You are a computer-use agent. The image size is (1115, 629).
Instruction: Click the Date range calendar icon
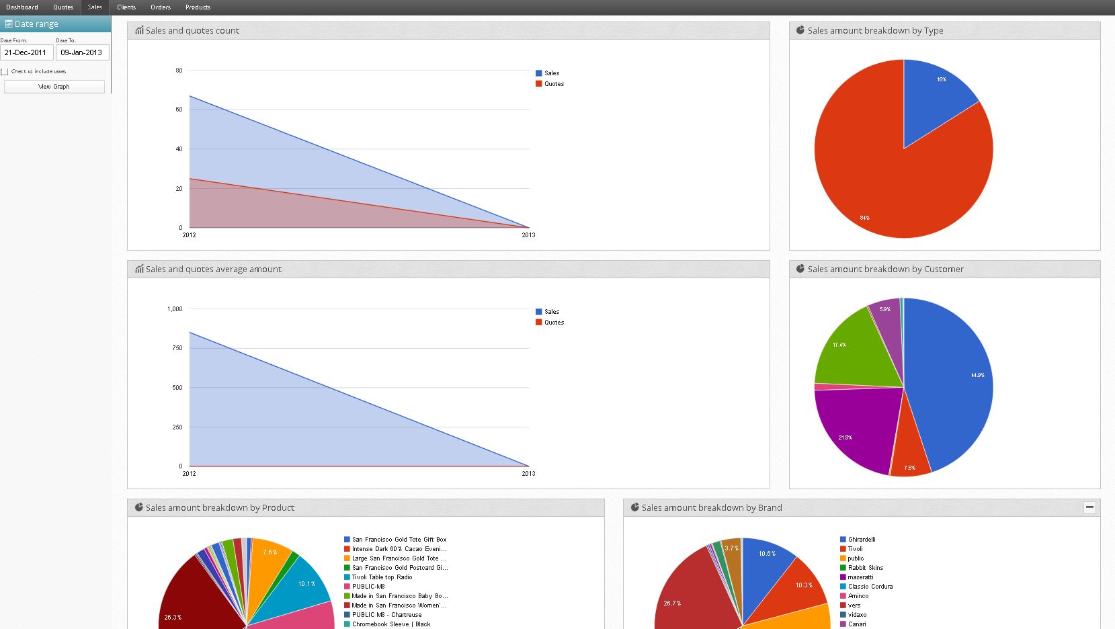pos(9,24)
